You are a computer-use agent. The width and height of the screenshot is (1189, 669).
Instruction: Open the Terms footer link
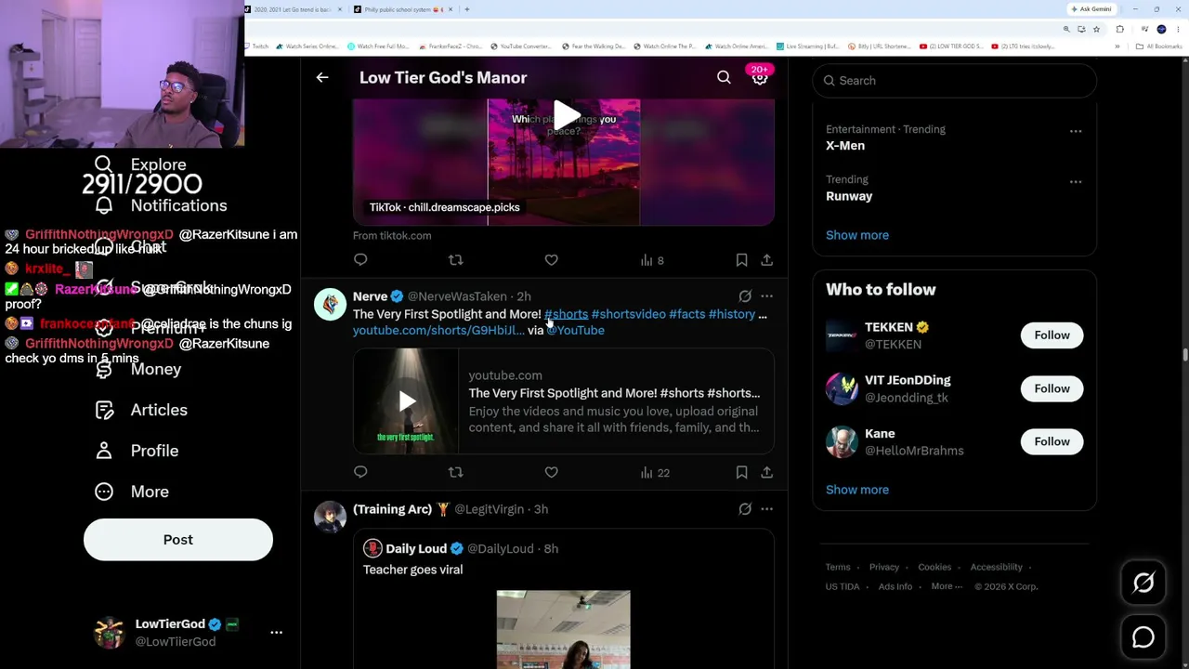[x=838, y=567]
